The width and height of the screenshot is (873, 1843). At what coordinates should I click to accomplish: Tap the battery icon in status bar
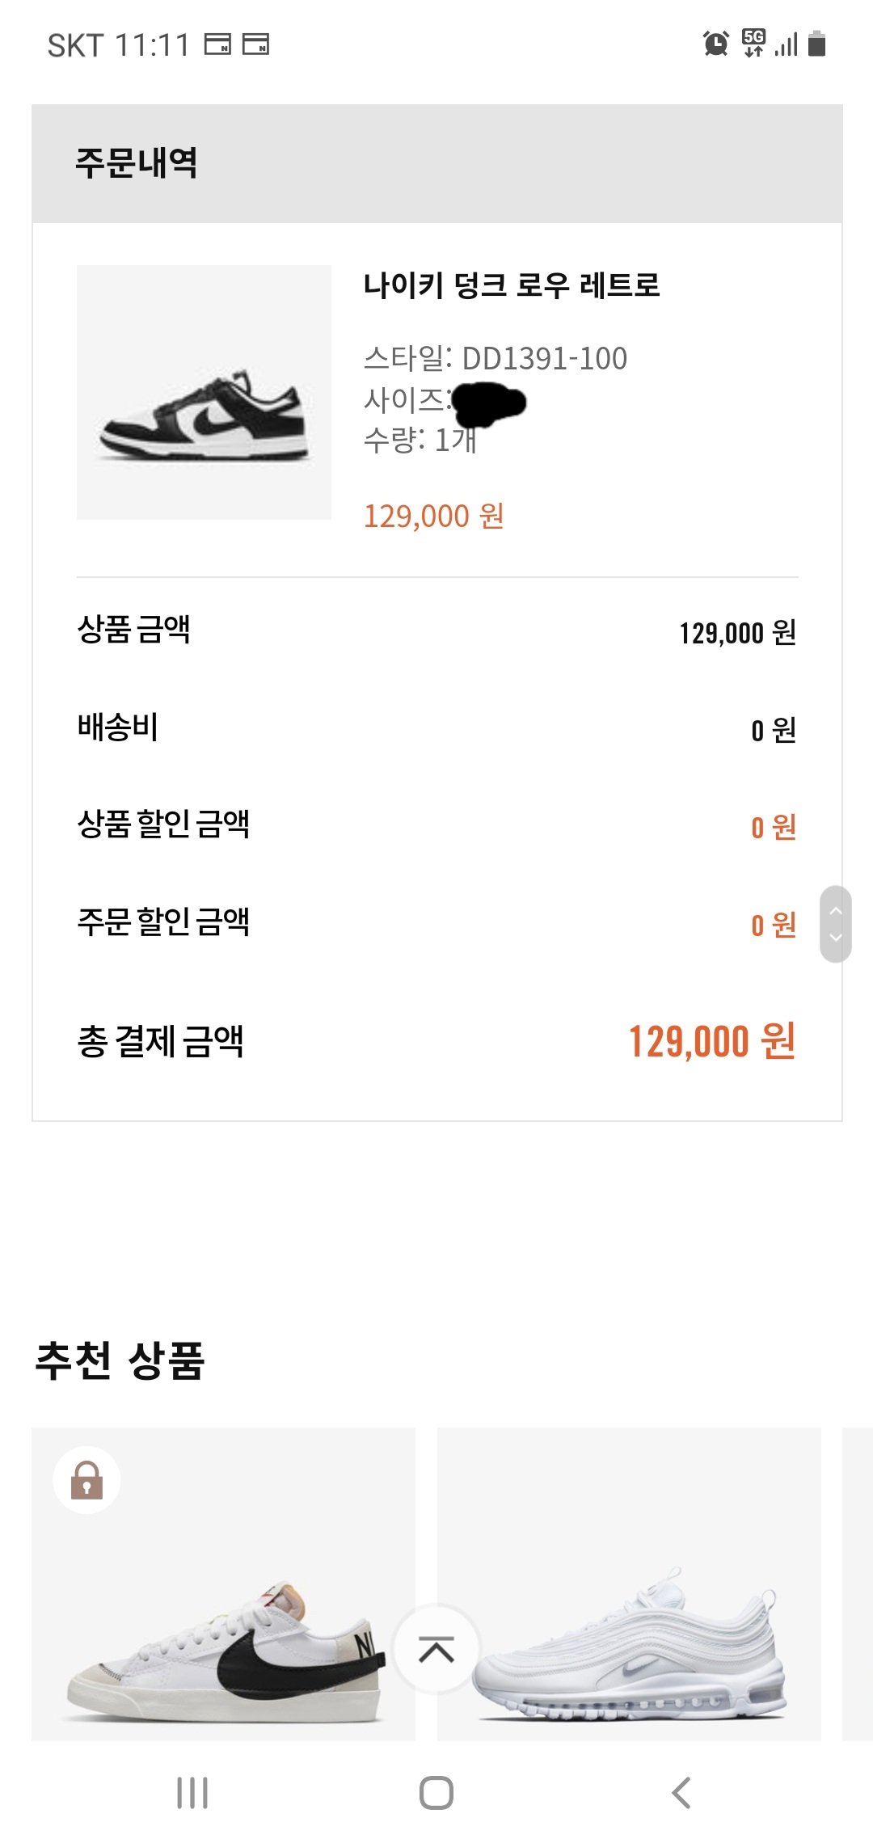coord(817,44)
